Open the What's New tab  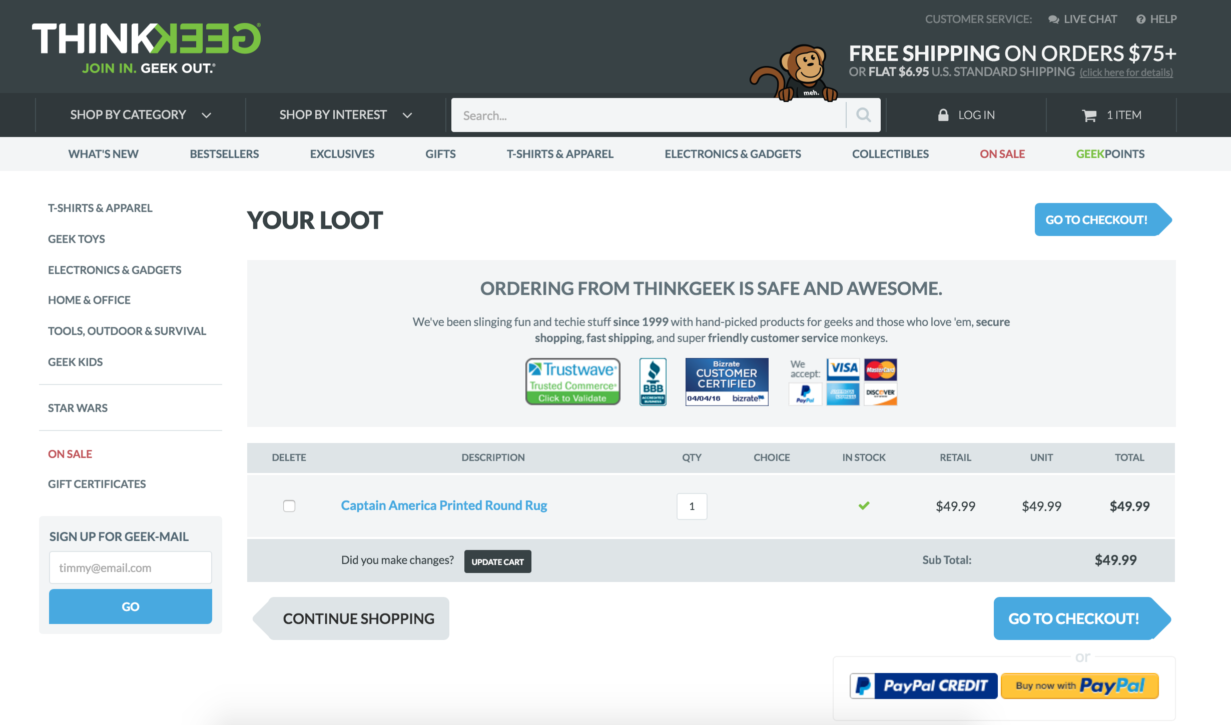[104, 154]
